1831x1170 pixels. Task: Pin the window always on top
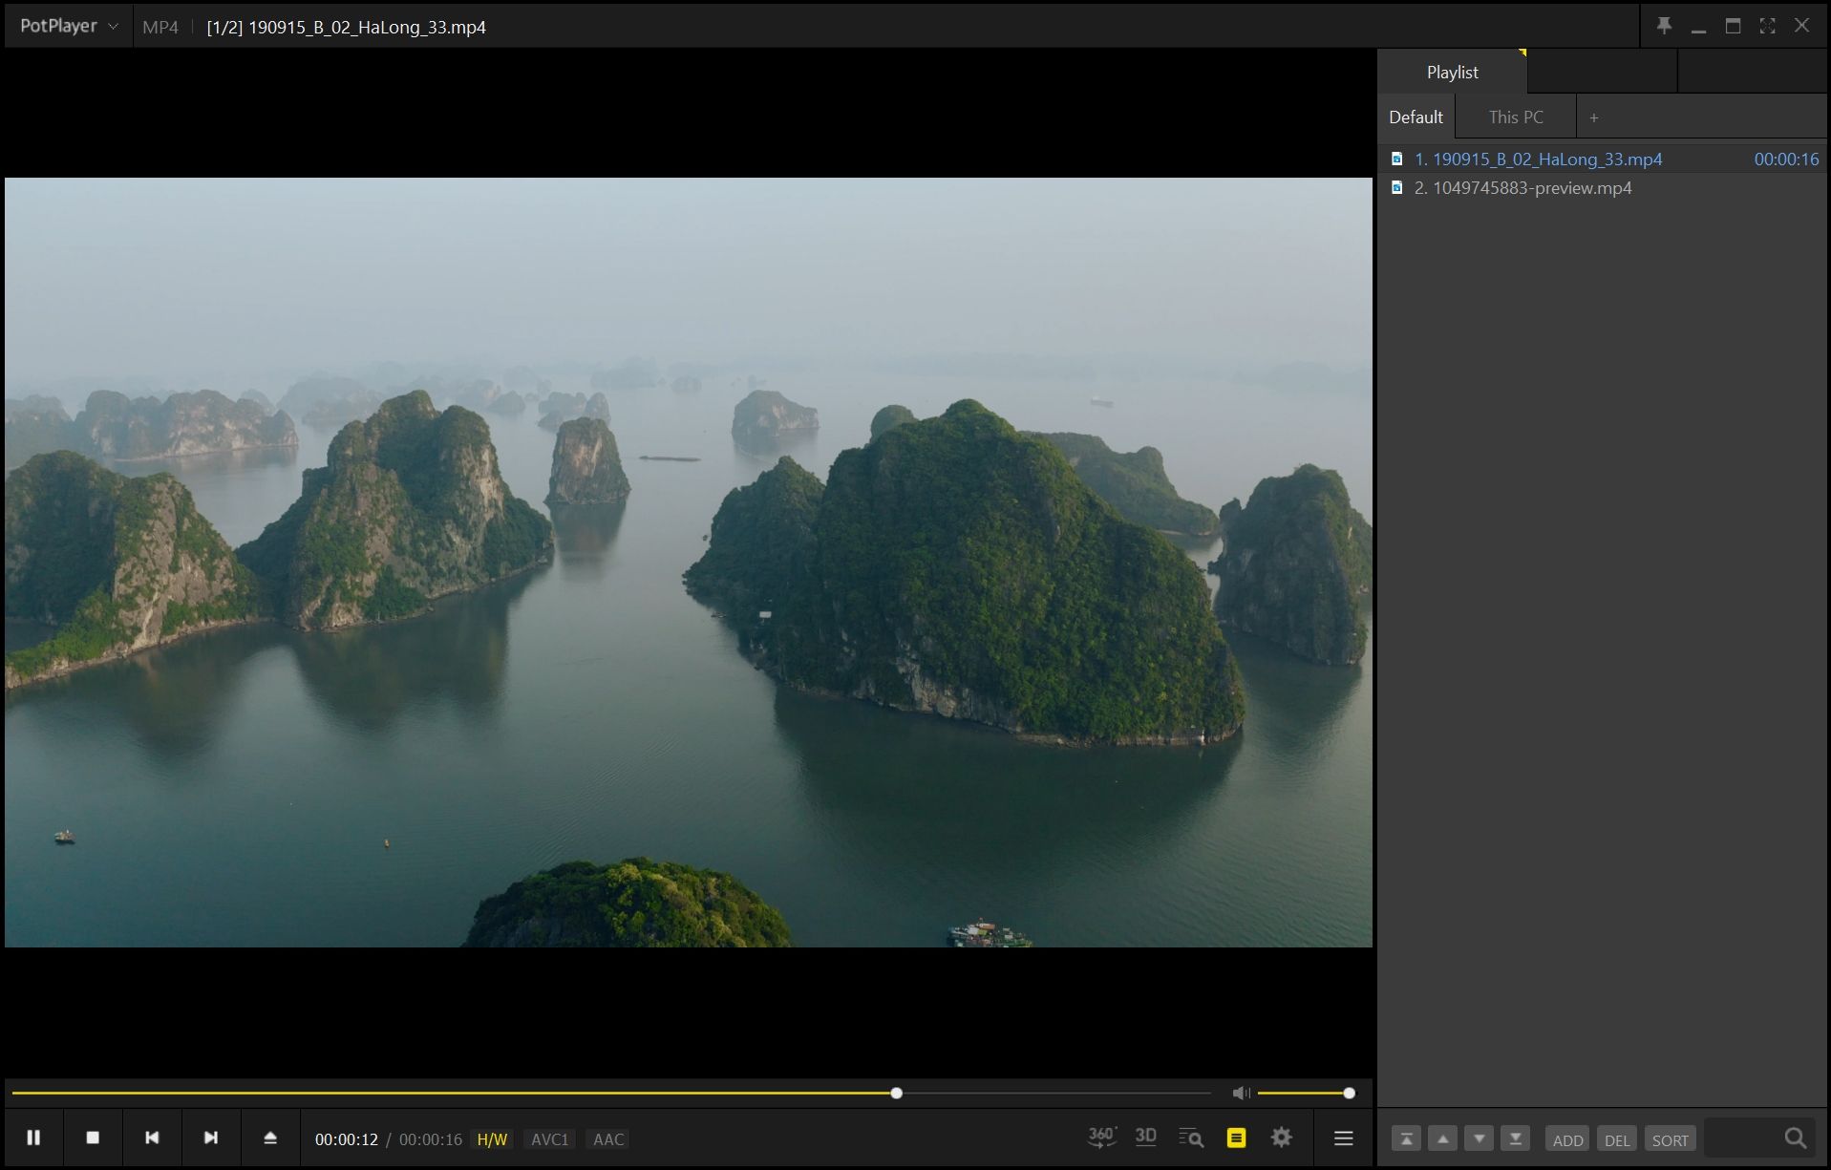[x=1664, y=26]
